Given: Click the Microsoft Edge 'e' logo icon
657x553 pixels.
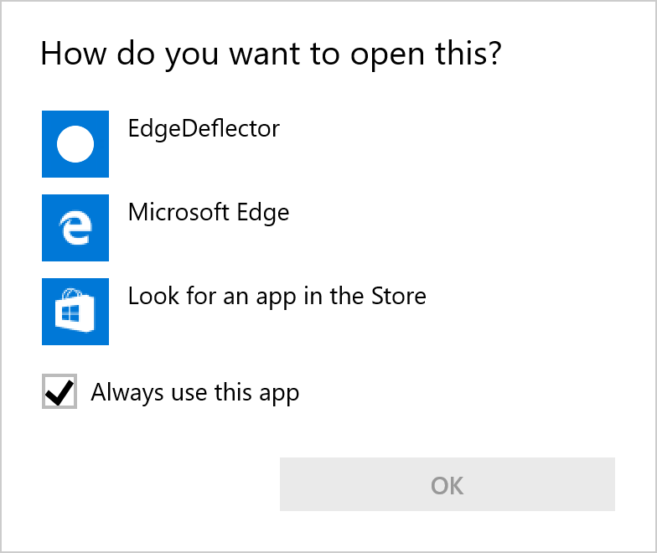Looking at the screenshot, I should [x=75, y=228].
